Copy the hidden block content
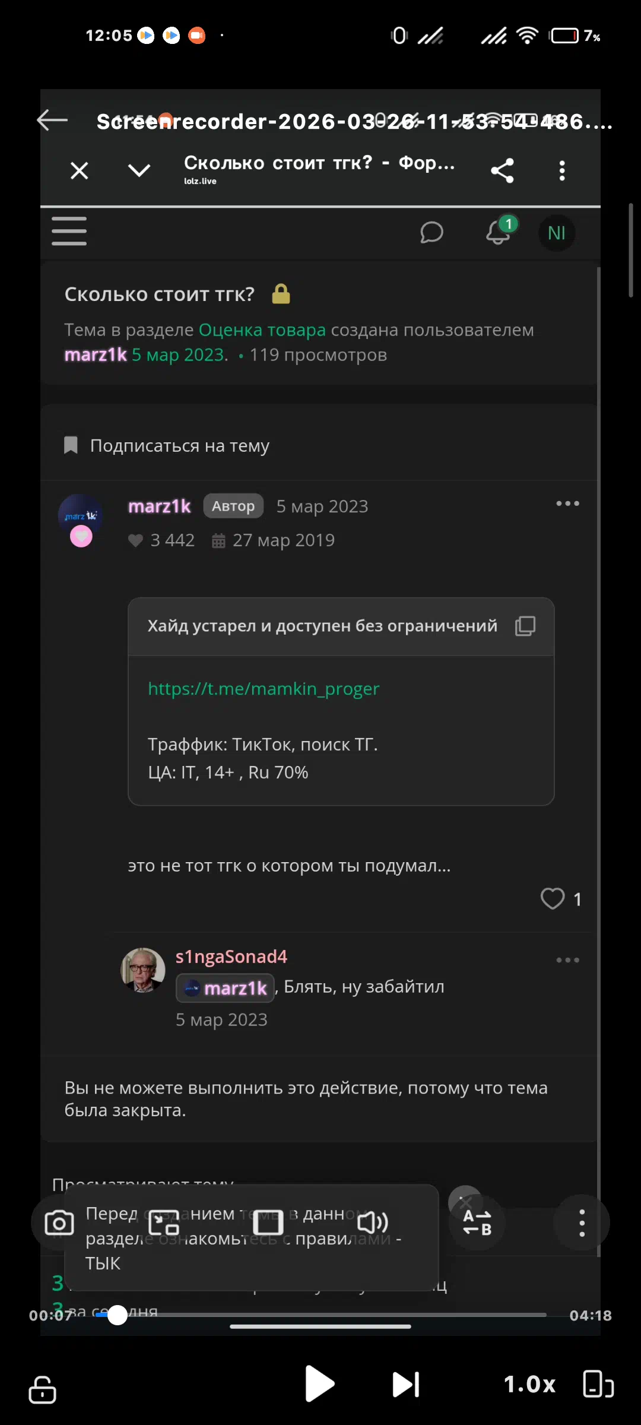The image size is (641, 1425). click(x=525, y=626)
